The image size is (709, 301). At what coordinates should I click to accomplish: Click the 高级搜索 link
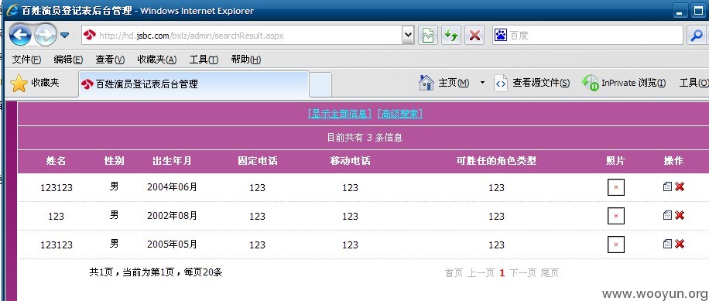400,114
